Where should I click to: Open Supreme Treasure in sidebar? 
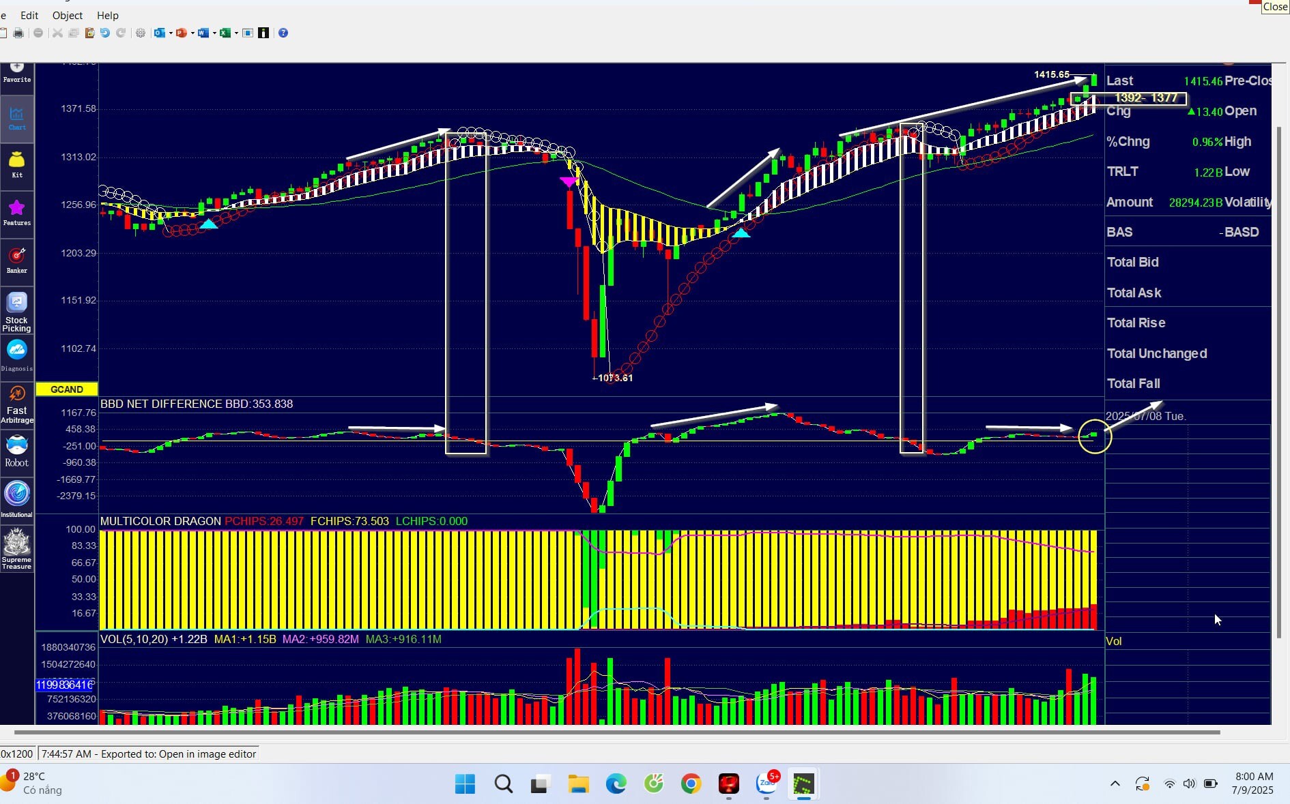coord(17,549)
